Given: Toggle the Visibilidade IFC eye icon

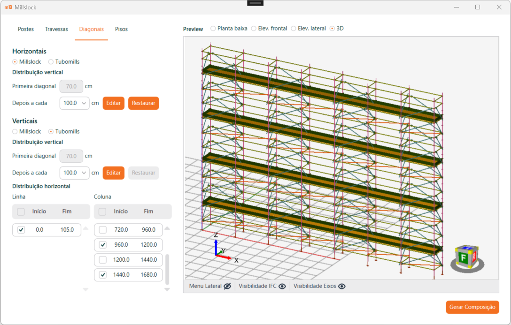Looking at the screenshot, I should (282, 286).
